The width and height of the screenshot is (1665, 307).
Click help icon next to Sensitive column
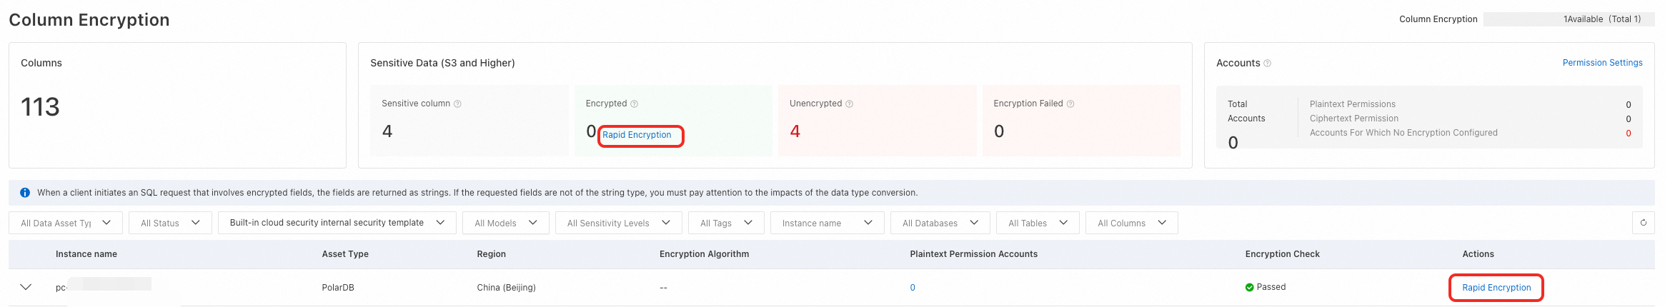[x=457, y=104]
